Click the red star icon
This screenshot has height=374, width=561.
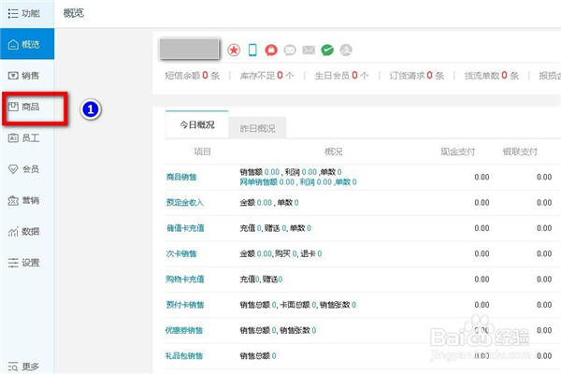(234, 50)
